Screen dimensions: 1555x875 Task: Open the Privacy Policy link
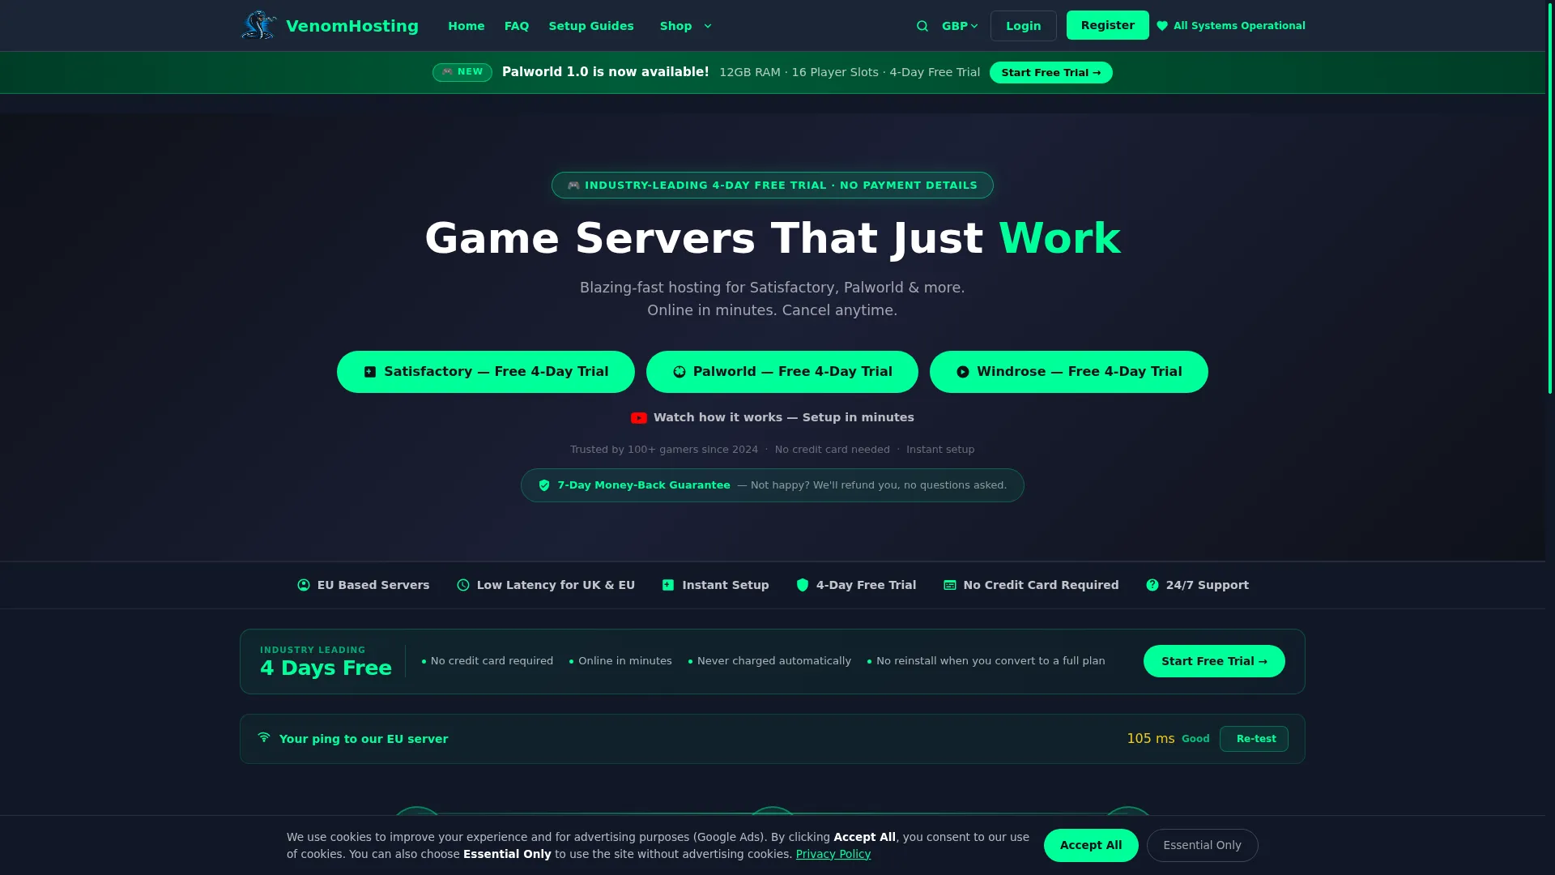[833, 854]
